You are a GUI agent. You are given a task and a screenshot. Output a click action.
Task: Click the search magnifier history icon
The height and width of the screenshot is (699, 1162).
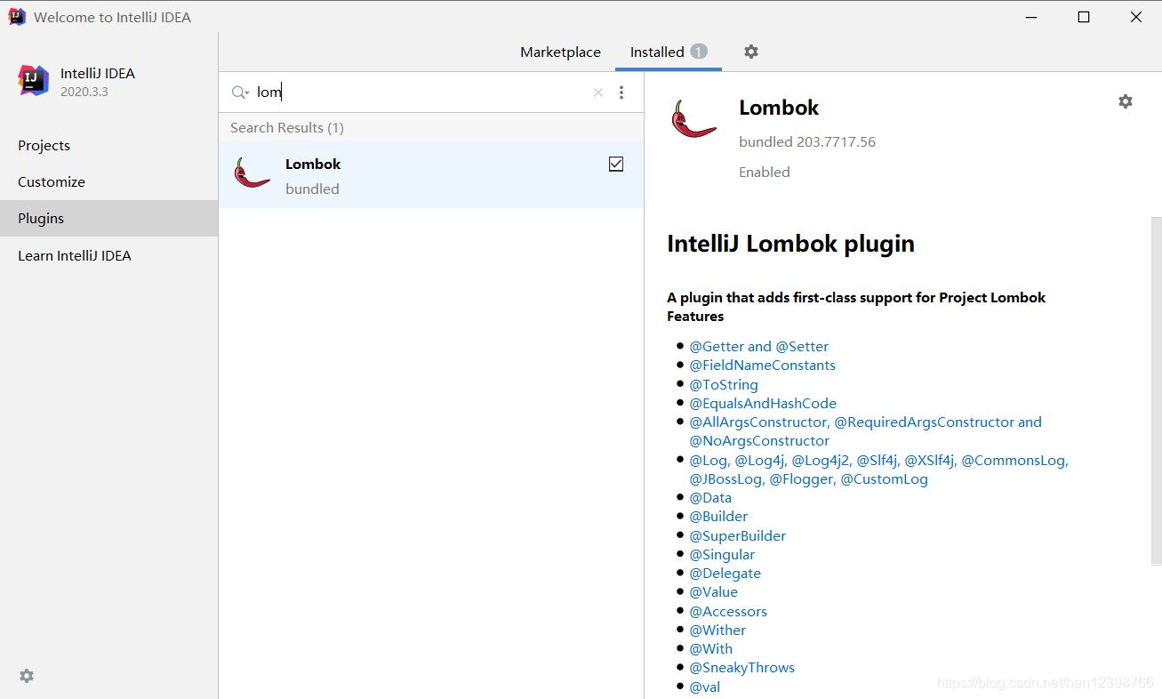[x=240, y=92]
